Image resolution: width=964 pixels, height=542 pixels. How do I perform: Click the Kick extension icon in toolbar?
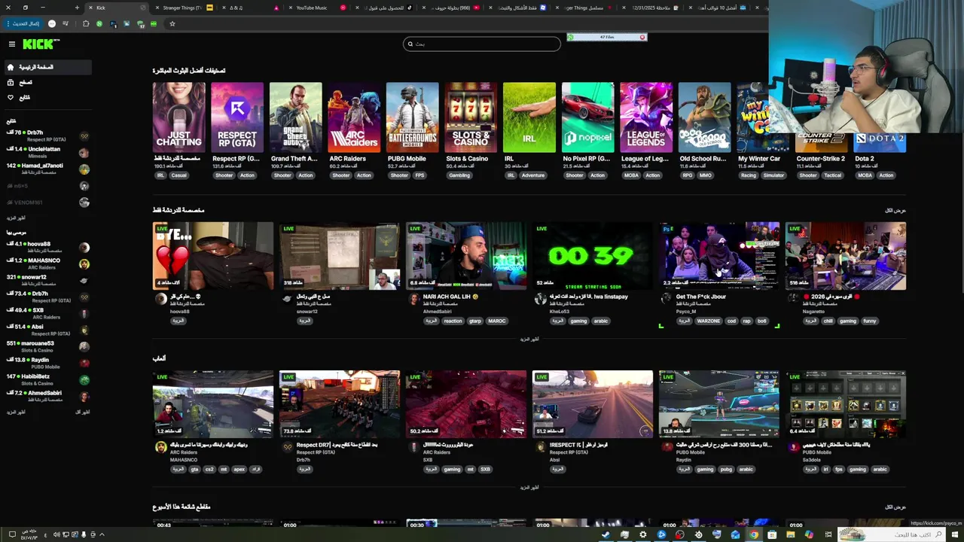pyautogui.click(x=154, y=23)
